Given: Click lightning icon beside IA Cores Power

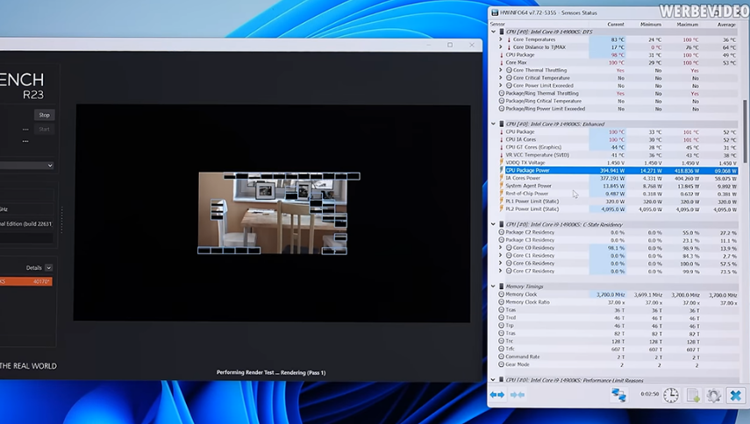Looking at the screenshot, I should (501, 178).
